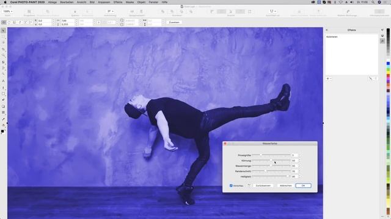
Task: Click the Wassermenge slider track
Action: click(271, 165)
